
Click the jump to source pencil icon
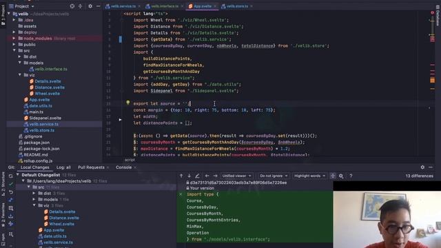tap(197, 176)
